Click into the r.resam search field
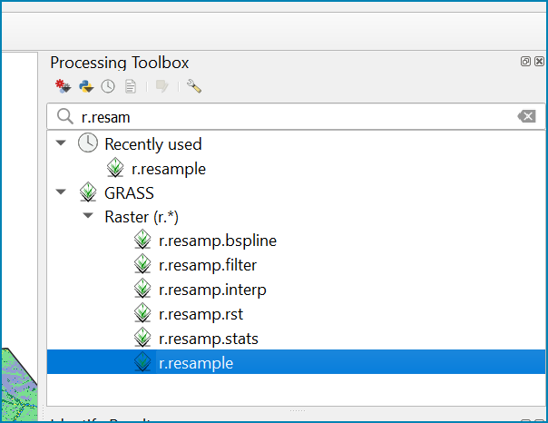 296,116
